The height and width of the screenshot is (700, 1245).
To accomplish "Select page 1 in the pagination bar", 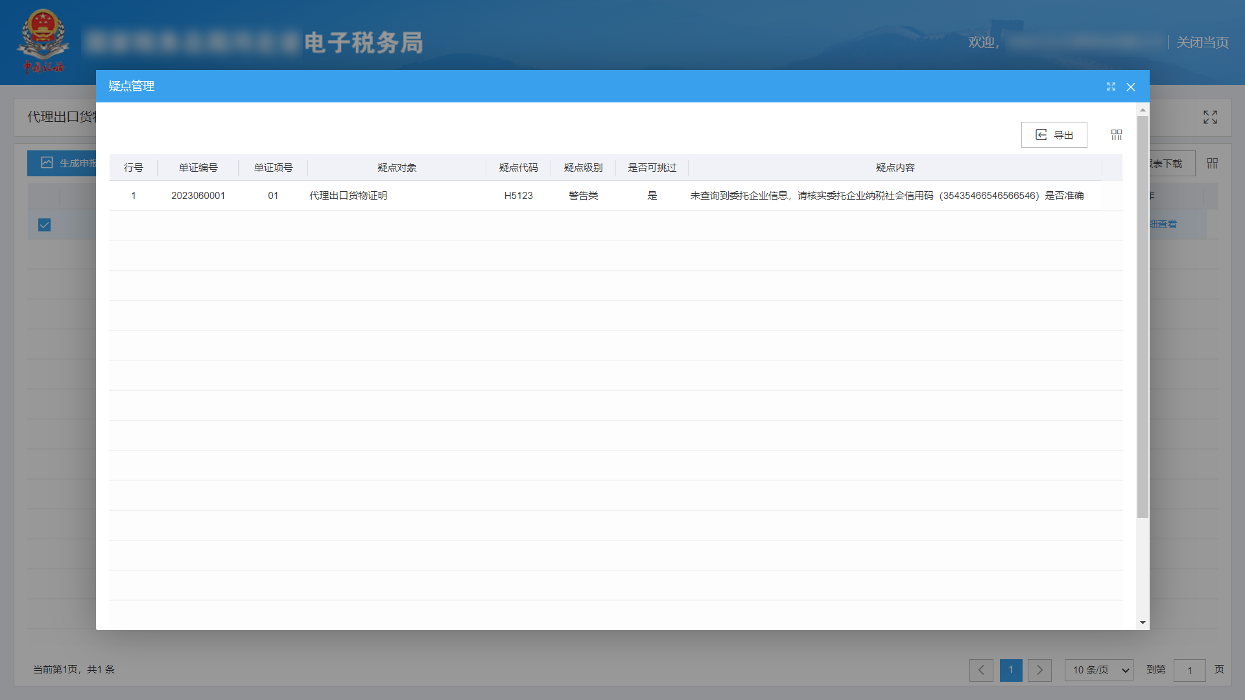I will [1010, 670].
